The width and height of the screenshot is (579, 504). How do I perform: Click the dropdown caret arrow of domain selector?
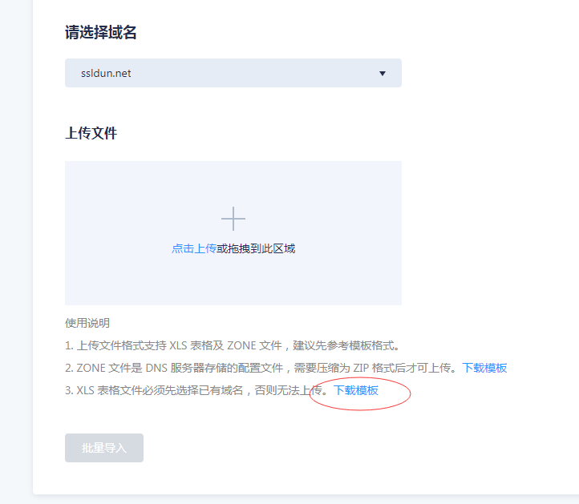click(382, 74)
